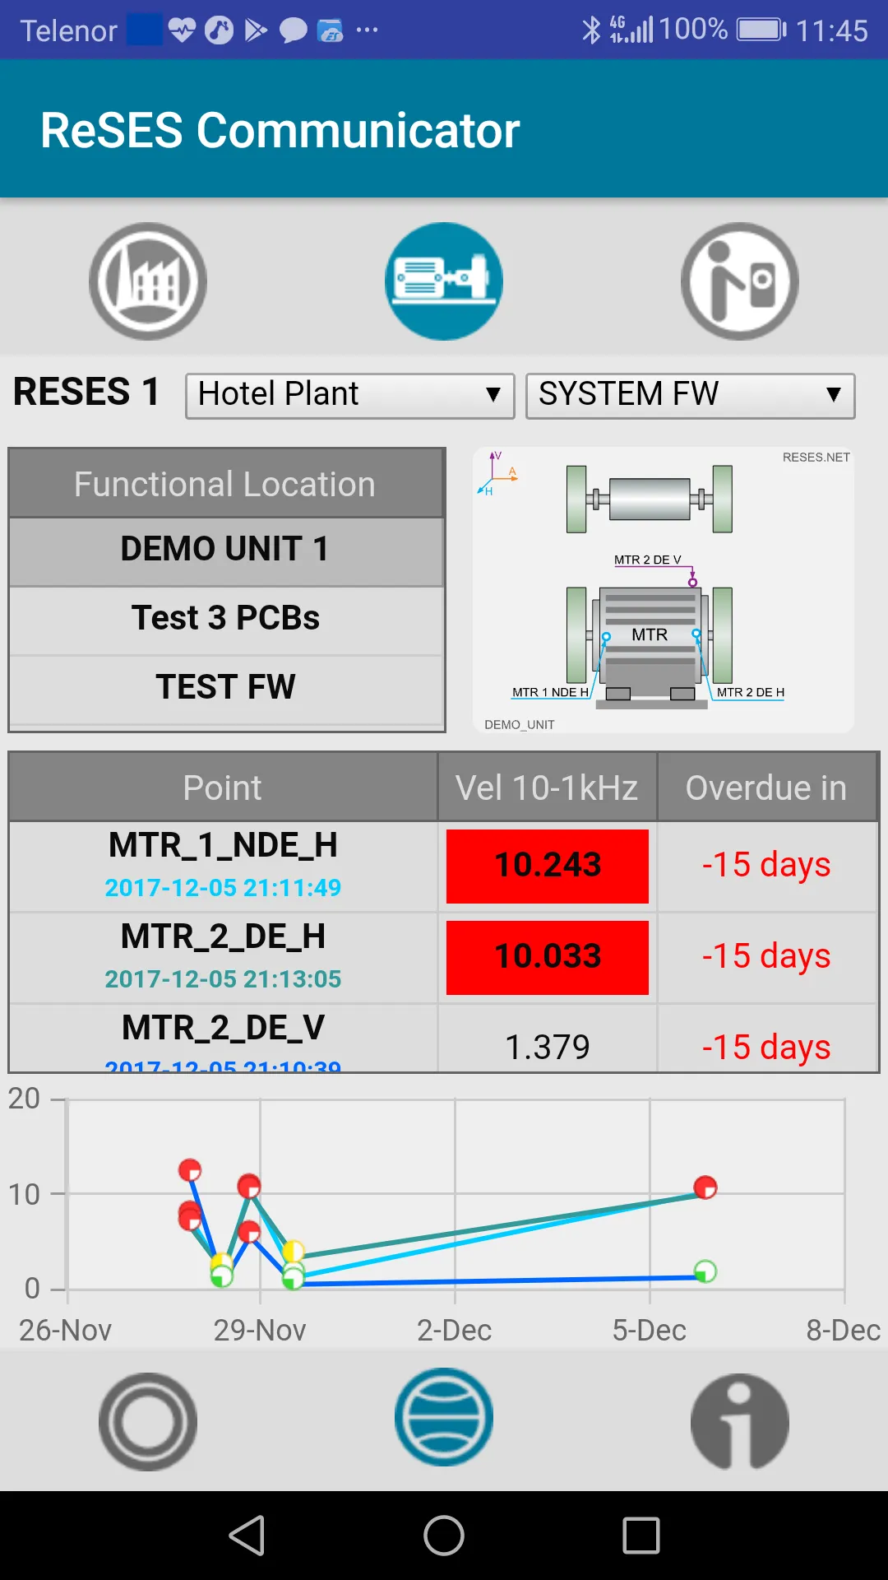Tap the Functional Location header

point(226,484)
